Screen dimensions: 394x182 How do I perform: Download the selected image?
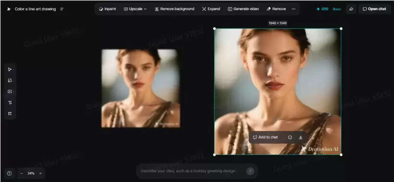click(300, 137)
